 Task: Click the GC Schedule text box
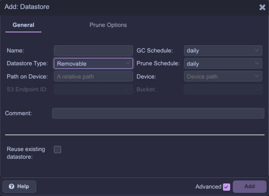[x=218, y=50]
